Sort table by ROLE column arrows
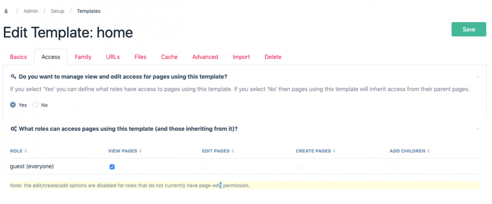Image resolution: width=492 pixels, height=204 pixels. point(26,151)
